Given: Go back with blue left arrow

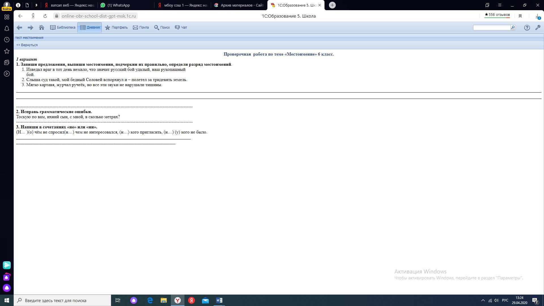Looking at the screenshot, I should click(x=19, y=27).
